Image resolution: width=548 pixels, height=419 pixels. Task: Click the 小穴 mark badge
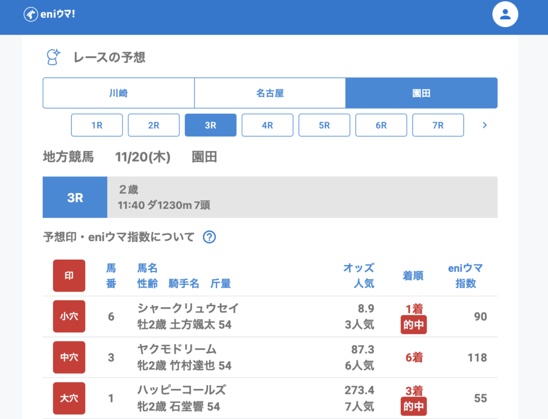[69, 316]
